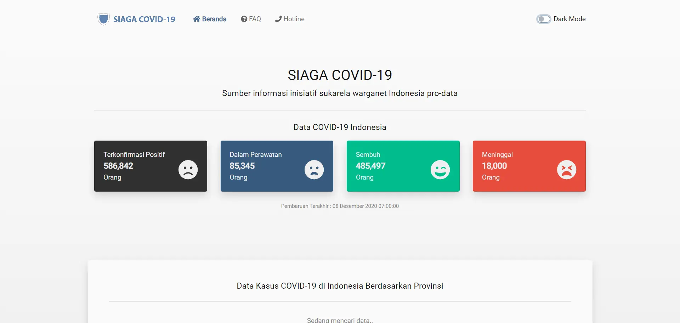This screenshot has height=323, width=680.
Task: Click the angry face on Meninggal card
Action: point(566,170)
